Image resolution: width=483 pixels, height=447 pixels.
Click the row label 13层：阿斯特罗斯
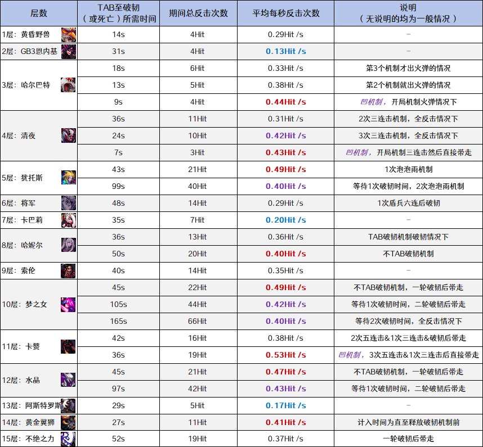pos(31,405)
